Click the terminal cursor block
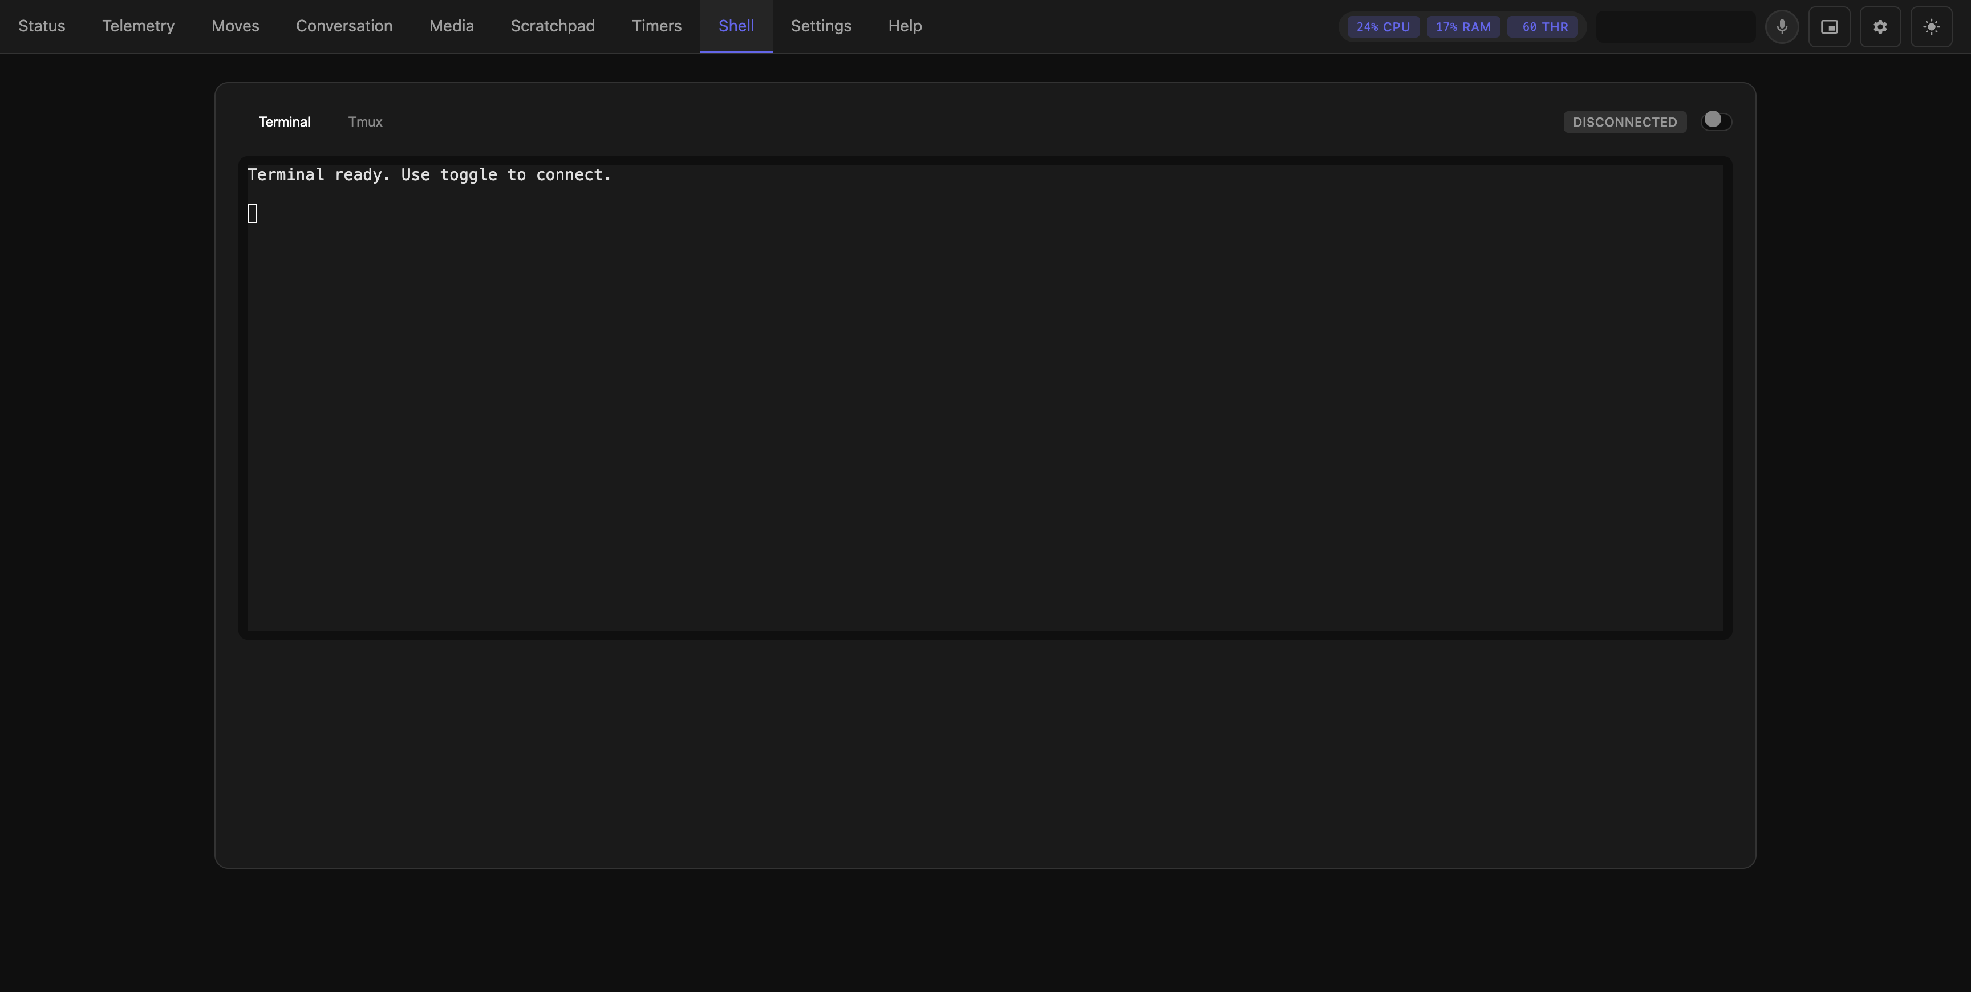 253,213
